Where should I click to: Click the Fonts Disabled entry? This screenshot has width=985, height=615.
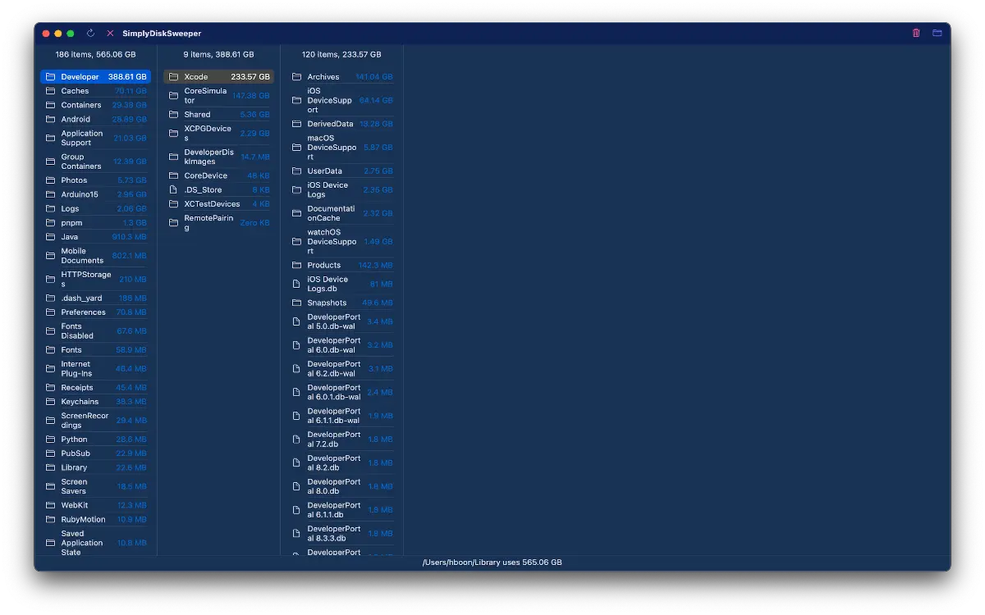click(95, 331)
